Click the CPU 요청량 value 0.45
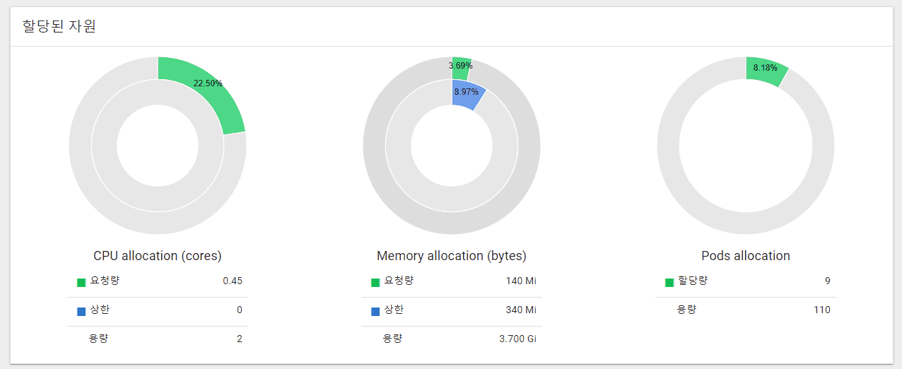The width and height of the screenshot is (902, 369). click(232, 281)
